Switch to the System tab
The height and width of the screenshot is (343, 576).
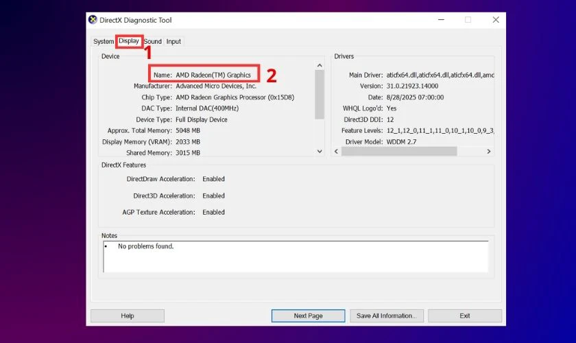(x=104, y=42)
